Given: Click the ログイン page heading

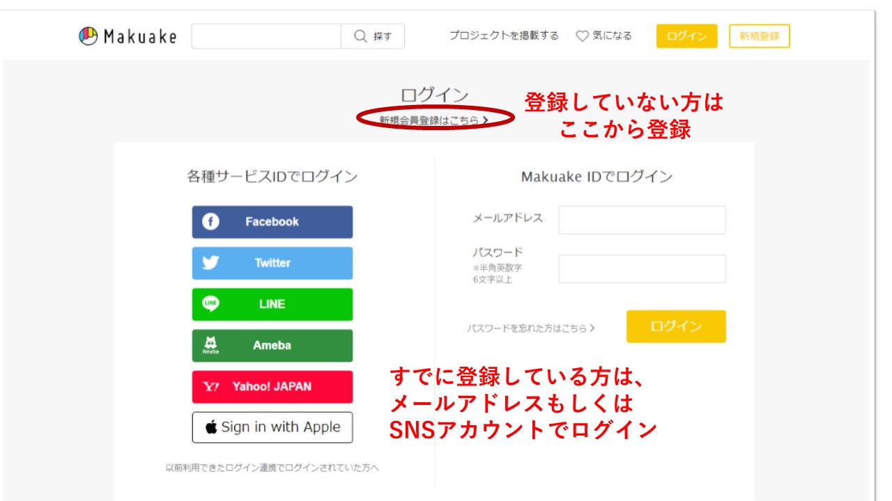Looking at the screenshot, I should click(434, 95).
